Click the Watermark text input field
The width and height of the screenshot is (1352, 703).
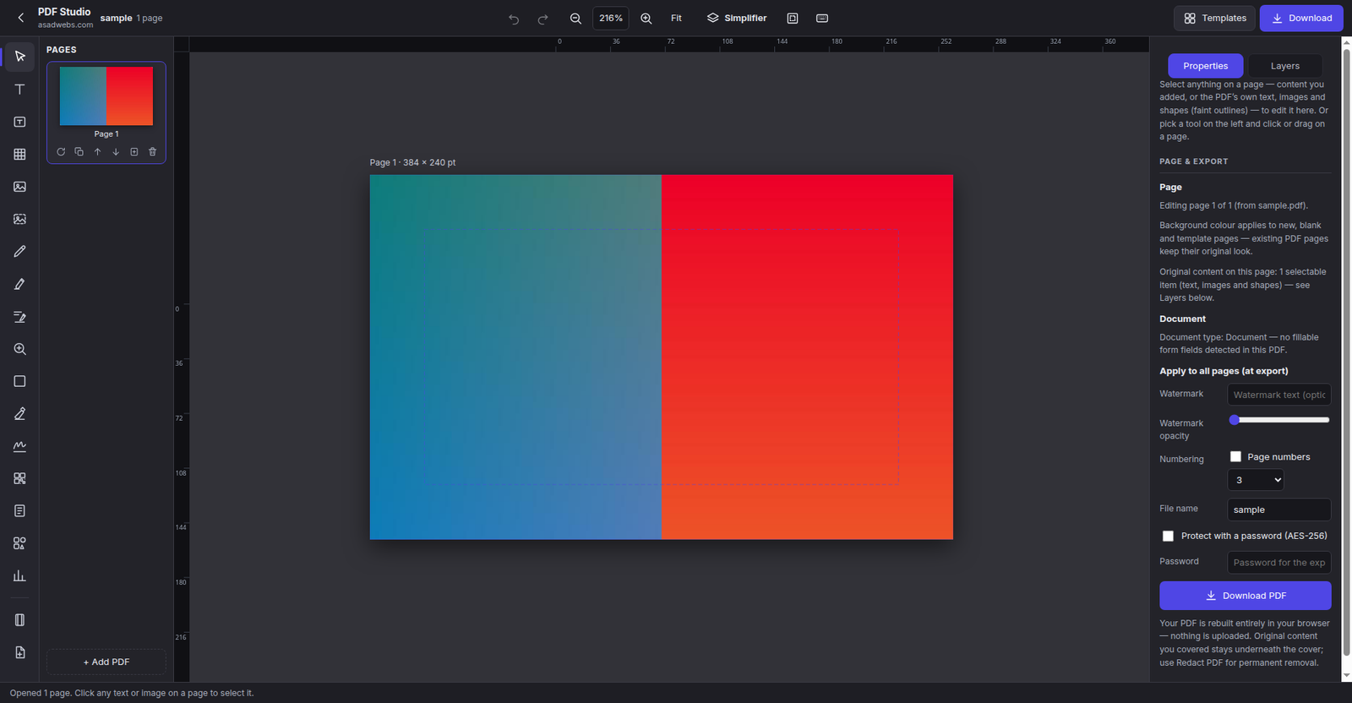coord(1278,395)
